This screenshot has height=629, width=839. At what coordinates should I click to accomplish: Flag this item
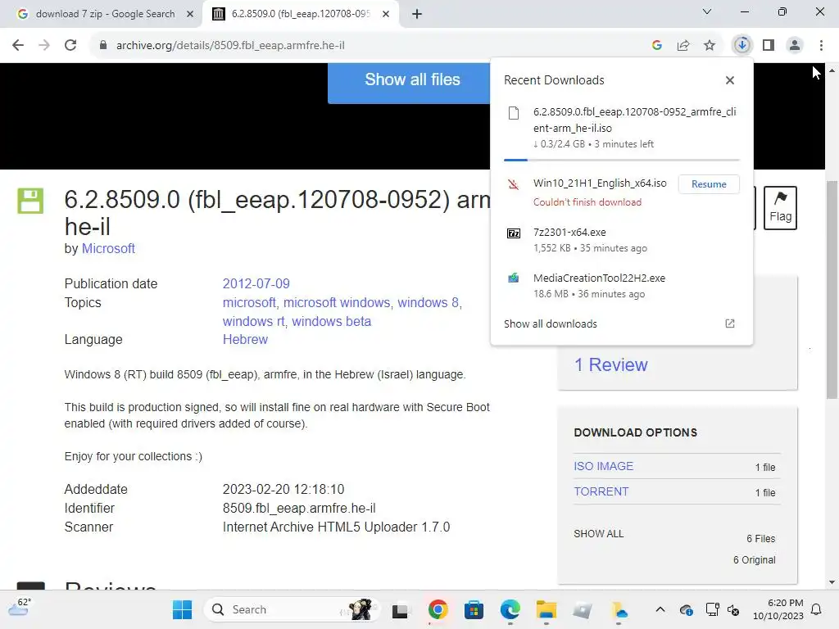tap(780, 208)
